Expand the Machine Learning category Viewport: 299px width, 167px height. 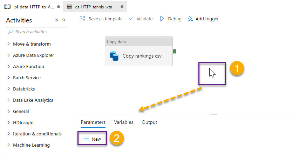[x=31, y=145]
